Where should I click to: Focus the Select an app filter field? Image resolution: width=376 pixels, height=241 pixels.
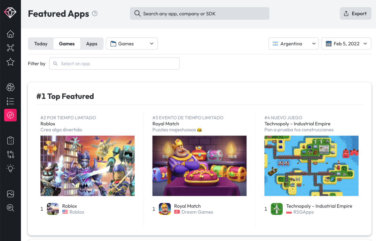click(114, 64)
